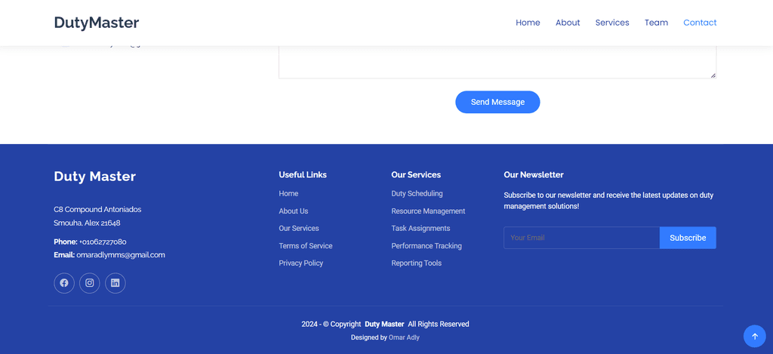
Task: Click the Our Services column heading
Action: coord(416,174)
